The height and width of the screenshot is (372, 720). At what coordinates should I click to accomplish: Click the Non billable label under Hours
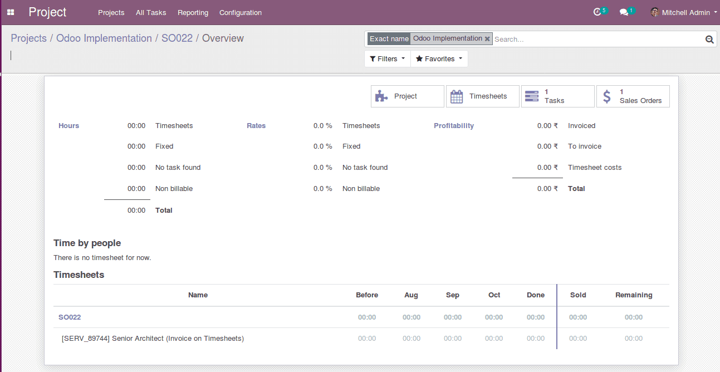pos(174,189)
